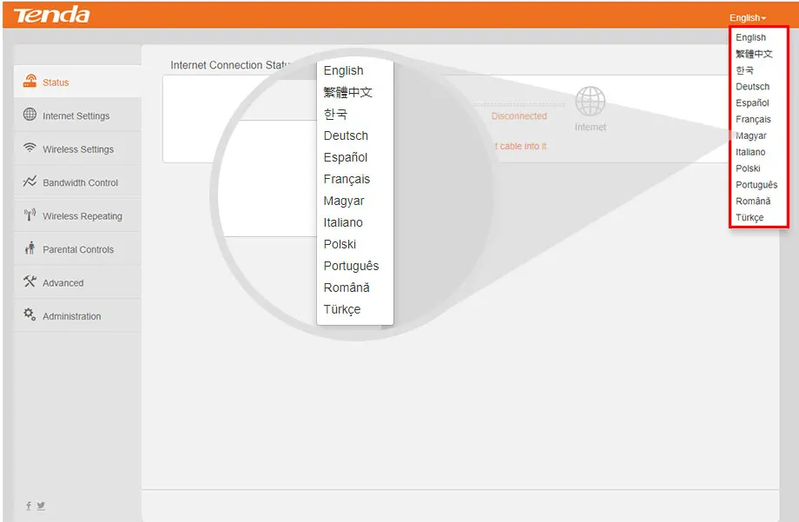
Task: Click the Wireless Settings Wi-Fi icon
Action: (29, 149)
